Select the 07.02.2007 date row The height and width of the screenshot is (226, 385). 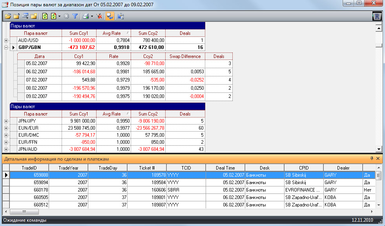pos(125,80)
